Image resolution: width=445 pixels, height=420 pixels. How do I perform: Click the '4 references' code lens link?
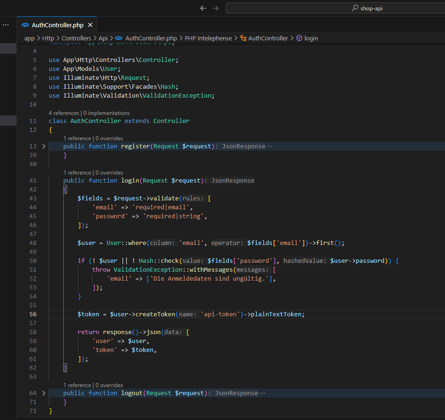pyautogui.click(x=64, y=113)
